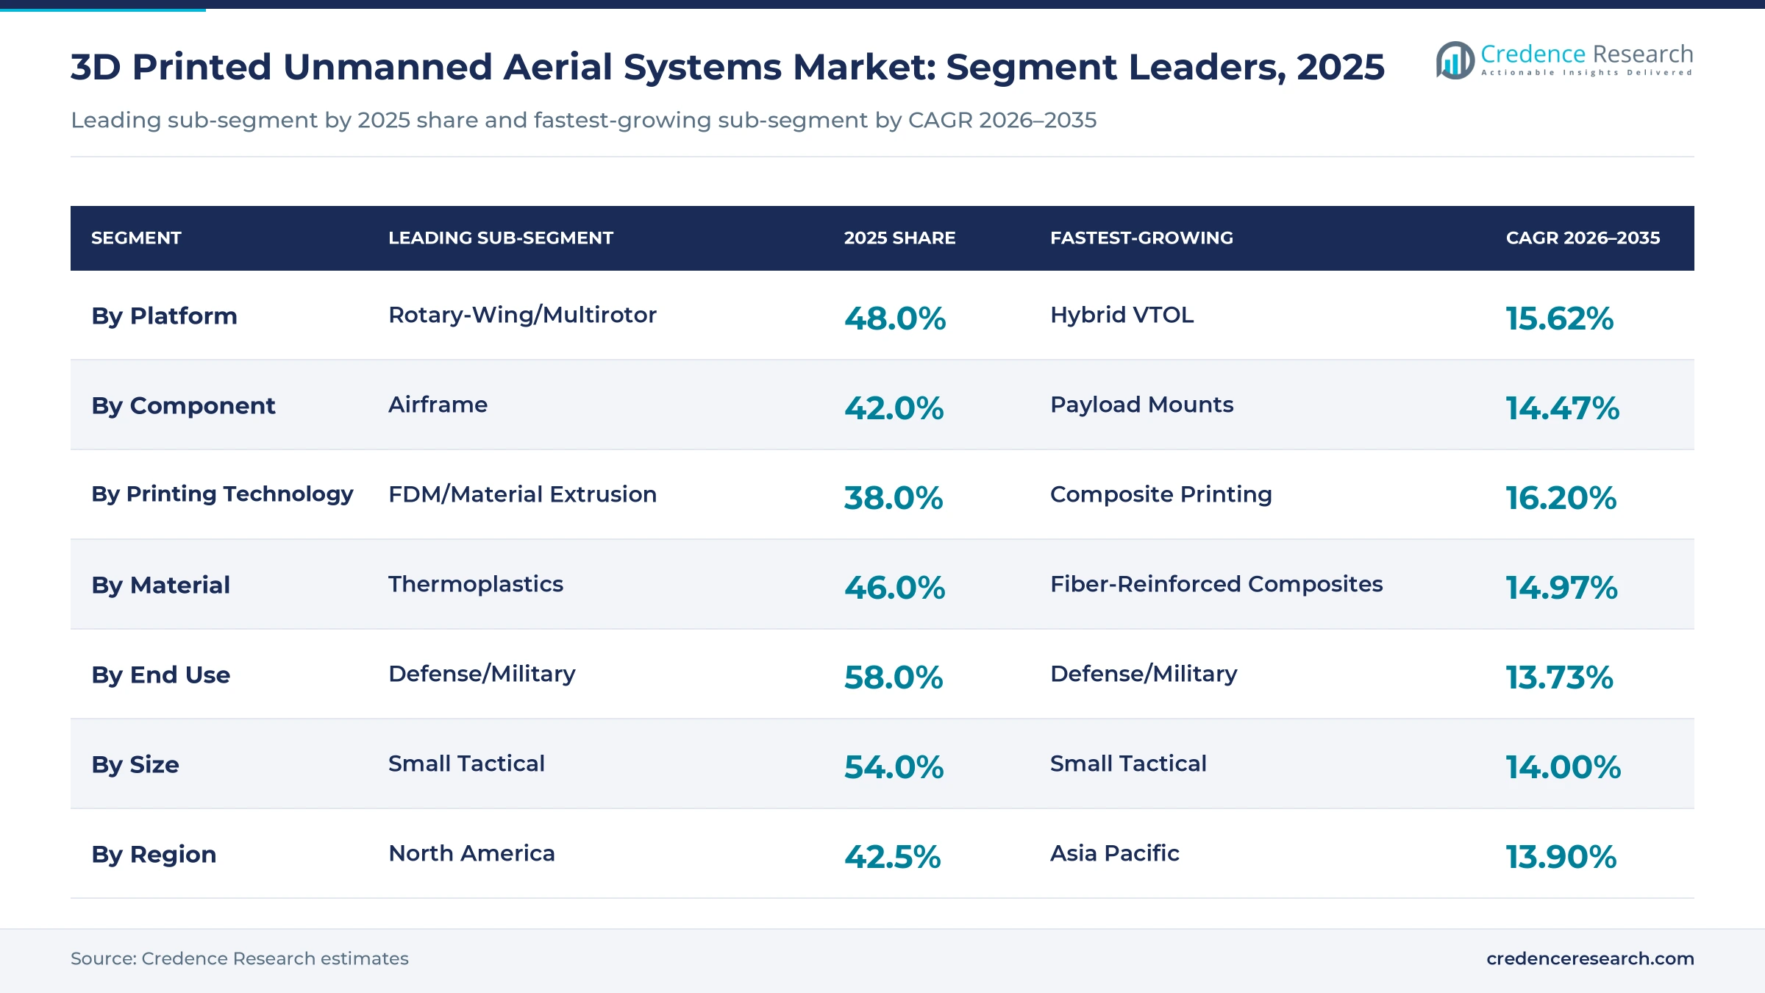Click the Airframe cell
The width and height of the screenshot is (1765, 993).
[x=438, y=405]
